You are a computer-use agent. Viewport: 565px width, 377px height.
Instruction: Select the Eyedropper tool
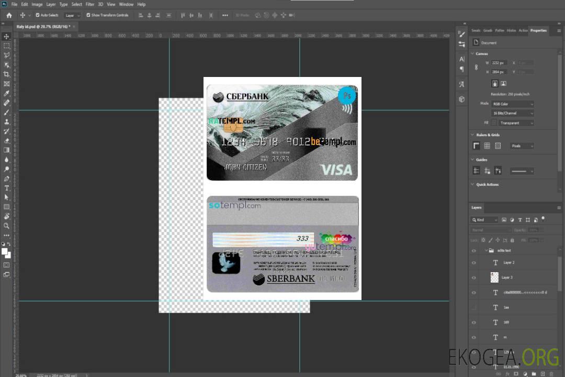click(x=6, y=93)
